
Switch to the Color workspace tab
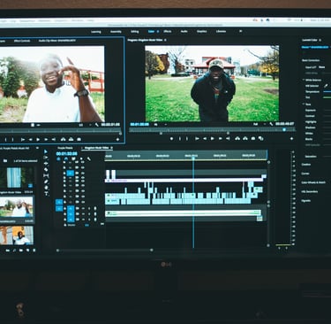tap(151, 31)
